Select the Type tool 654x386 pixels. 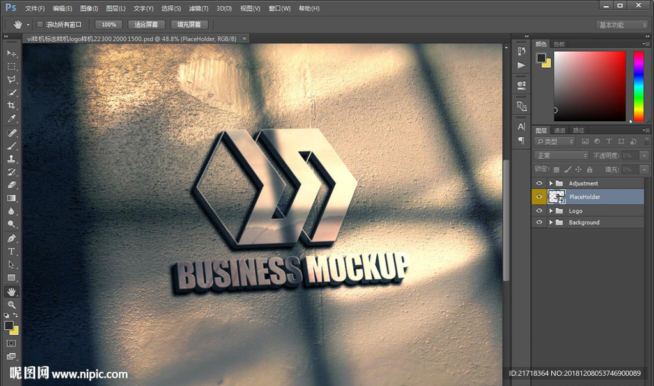pyautogui.click(x=11, y=252)
